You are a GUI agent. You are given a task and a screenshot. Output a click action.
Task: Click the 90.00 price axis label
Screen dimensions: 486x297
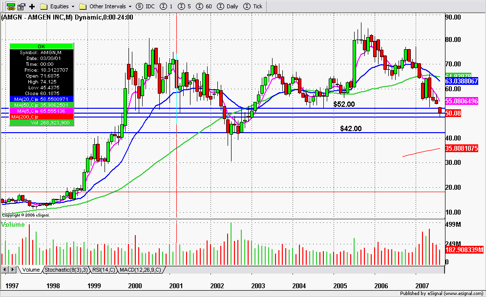tap(453, 18)
